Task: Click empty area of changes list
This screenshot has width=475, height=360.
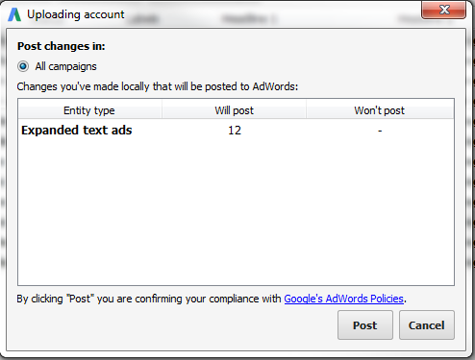Action: (236, 211)
